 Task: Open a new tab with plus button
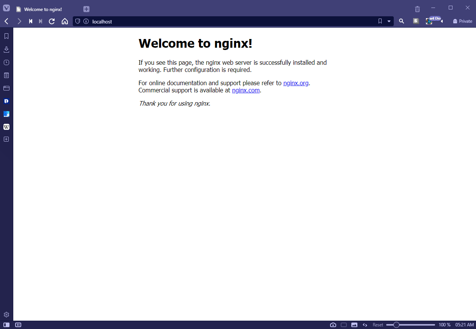coord(86,9)
